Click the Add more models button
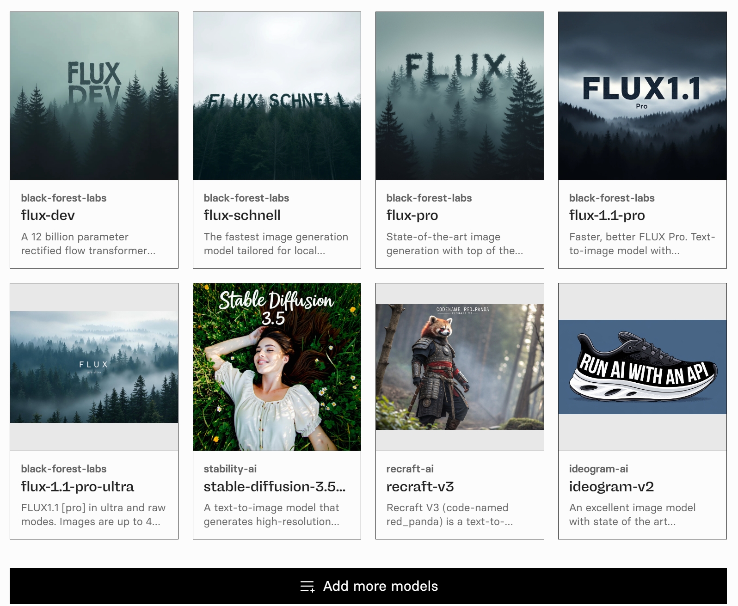 pos(368,586)
